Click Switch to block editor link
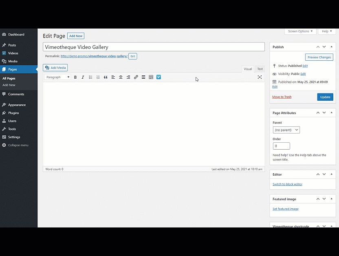Viewport: 339px width, 256px height. click(x=287, y=184)
